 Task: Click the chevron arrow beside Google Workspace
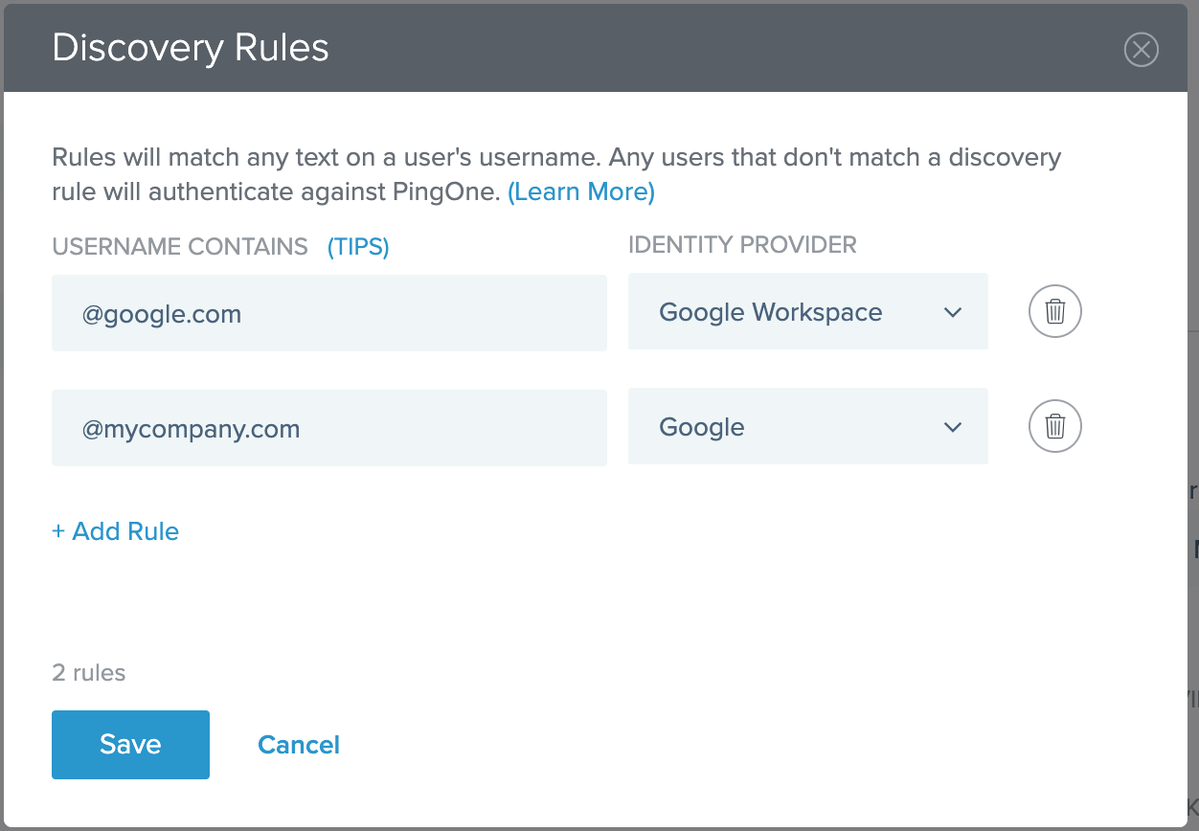[x=952, y=313]
